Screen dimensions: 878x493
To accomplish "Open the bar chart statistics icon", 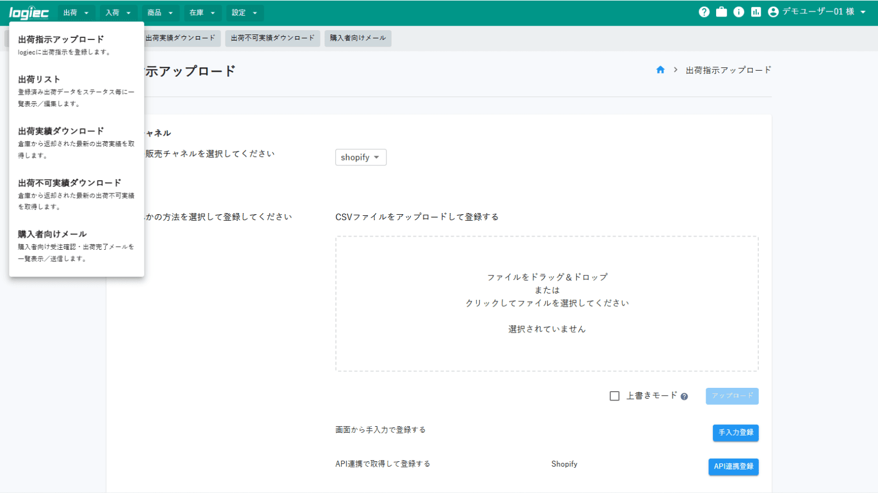I will coord(757,12).
